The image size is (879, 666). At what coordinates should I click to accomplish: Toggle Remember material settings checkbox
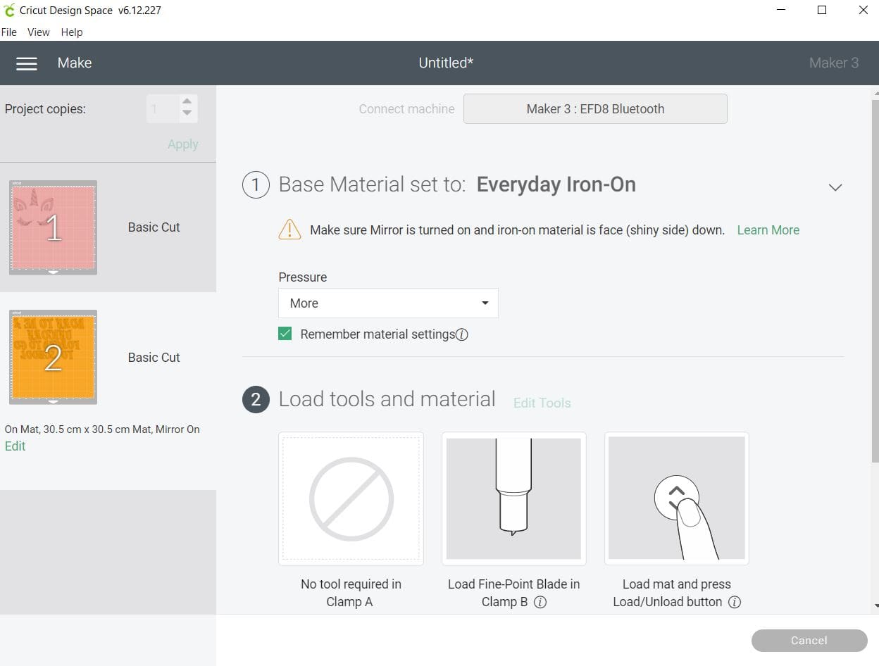click(285, 334)
